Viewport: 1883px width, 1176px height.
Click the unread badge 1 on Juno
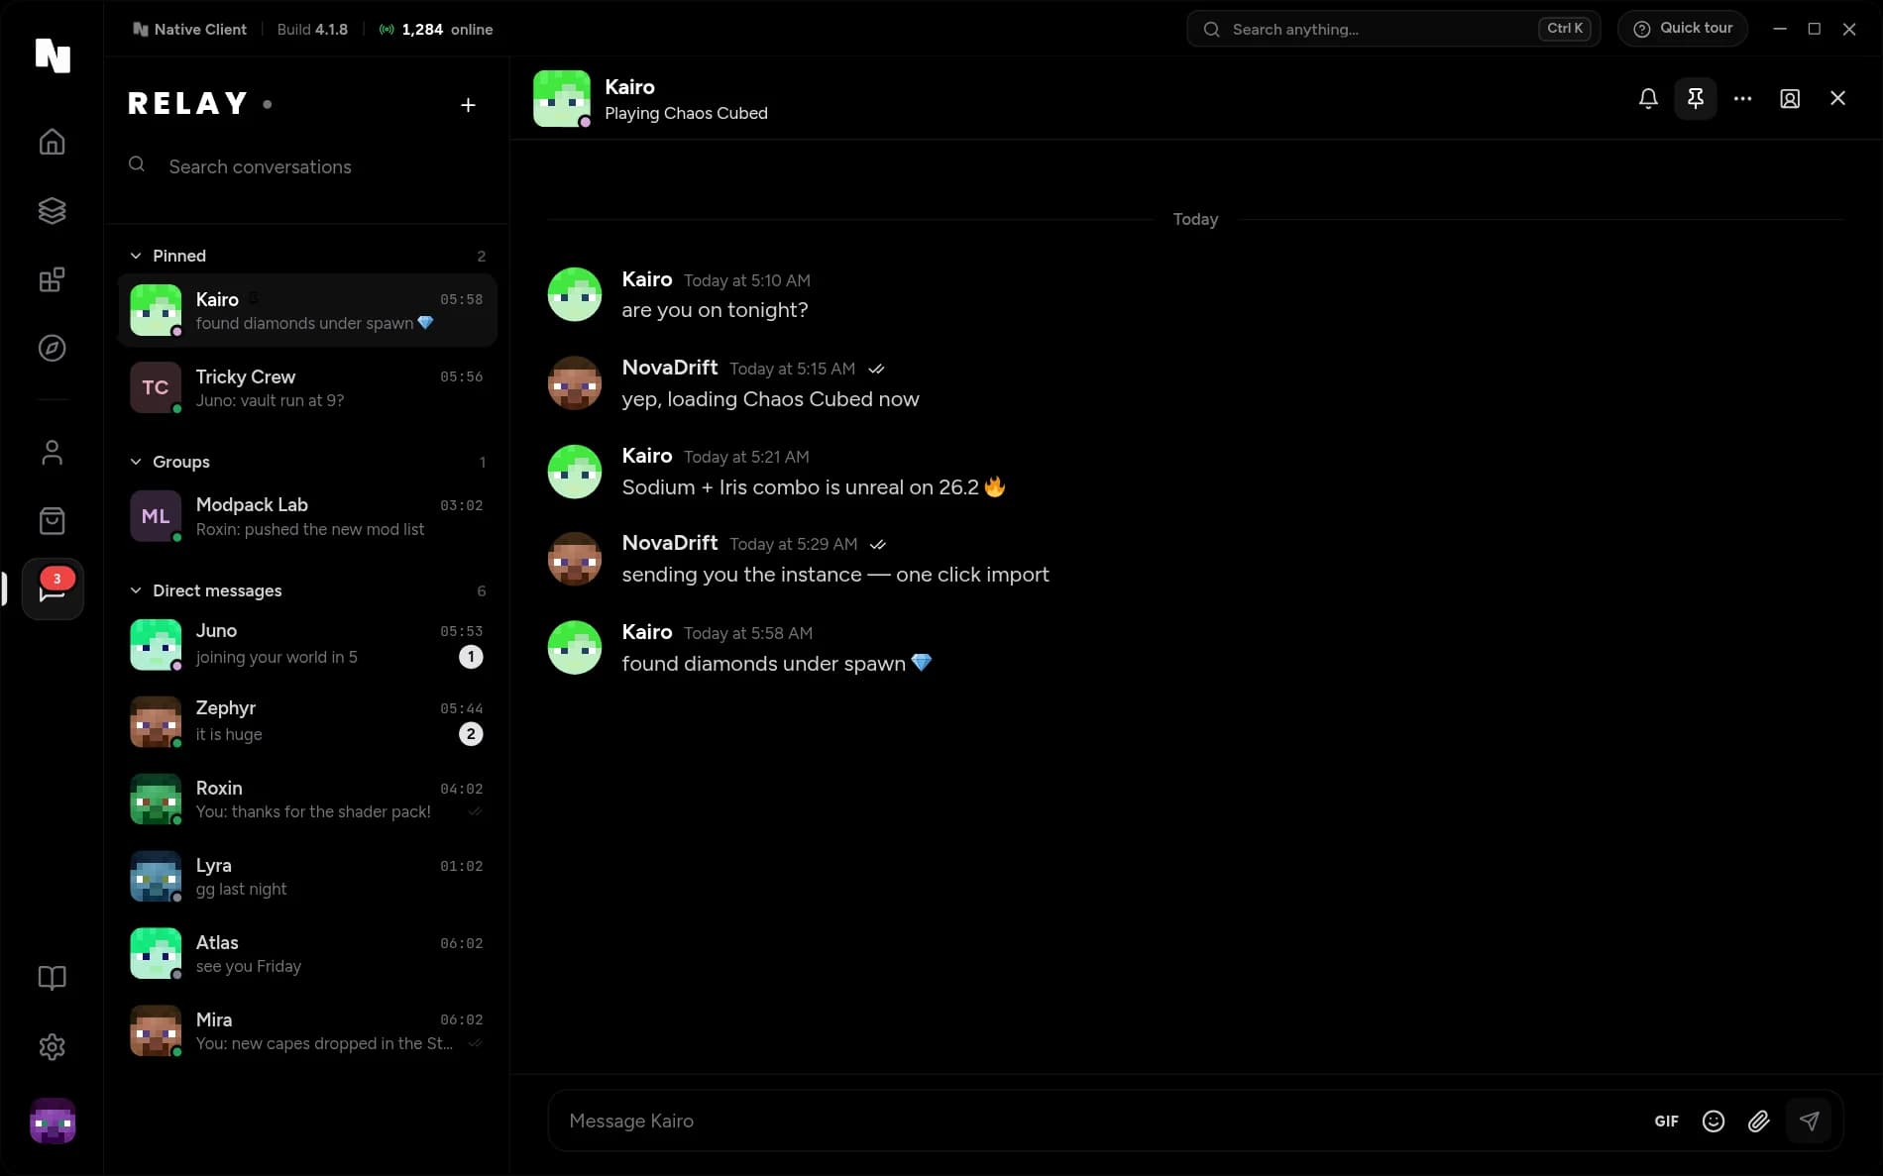pos(471,657)
